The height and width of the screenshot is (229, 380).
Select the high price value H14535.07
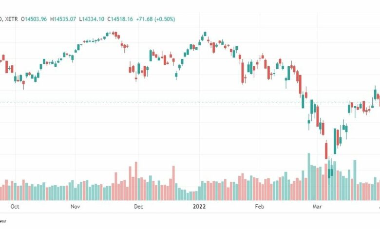pyautogui.click(x=63, y=19)
